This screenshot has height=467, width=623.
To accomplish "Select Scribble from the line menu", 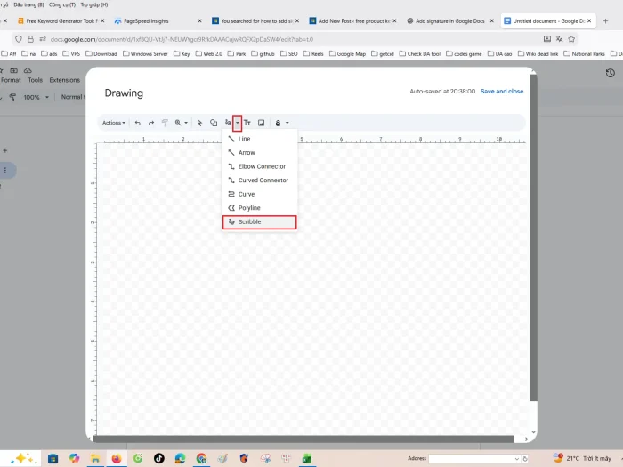I will click(x=249, y=221).
